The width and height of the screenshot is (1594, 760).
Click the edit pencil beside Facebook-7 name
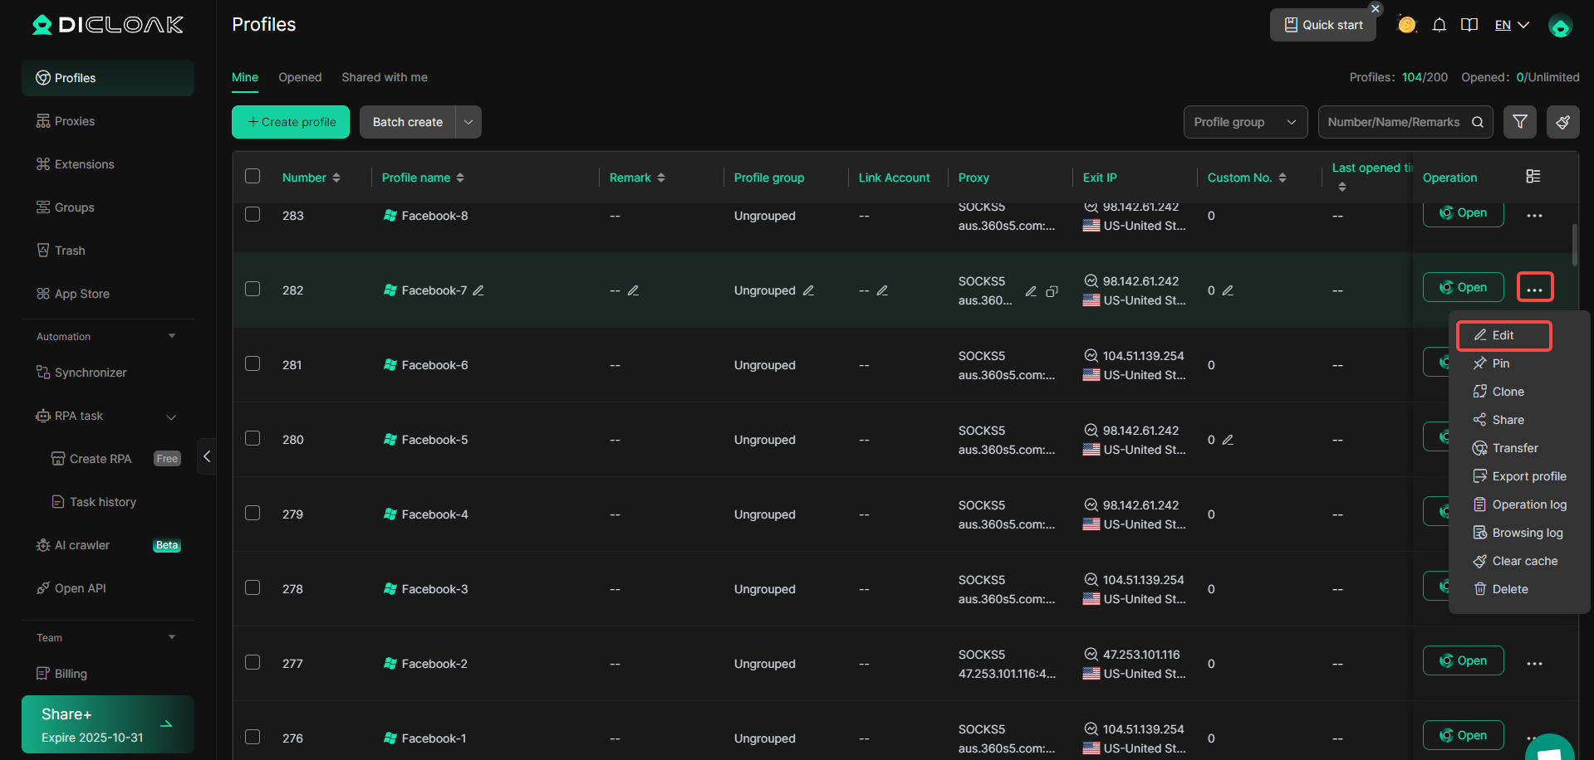point(479,290)
